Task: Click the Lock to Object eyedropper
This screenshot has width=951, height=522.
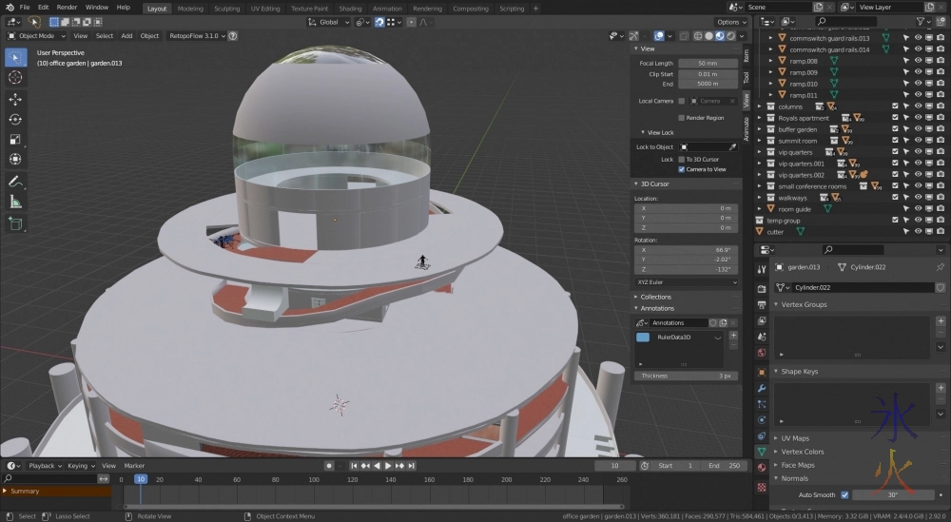Action: (x=732, y=147)
